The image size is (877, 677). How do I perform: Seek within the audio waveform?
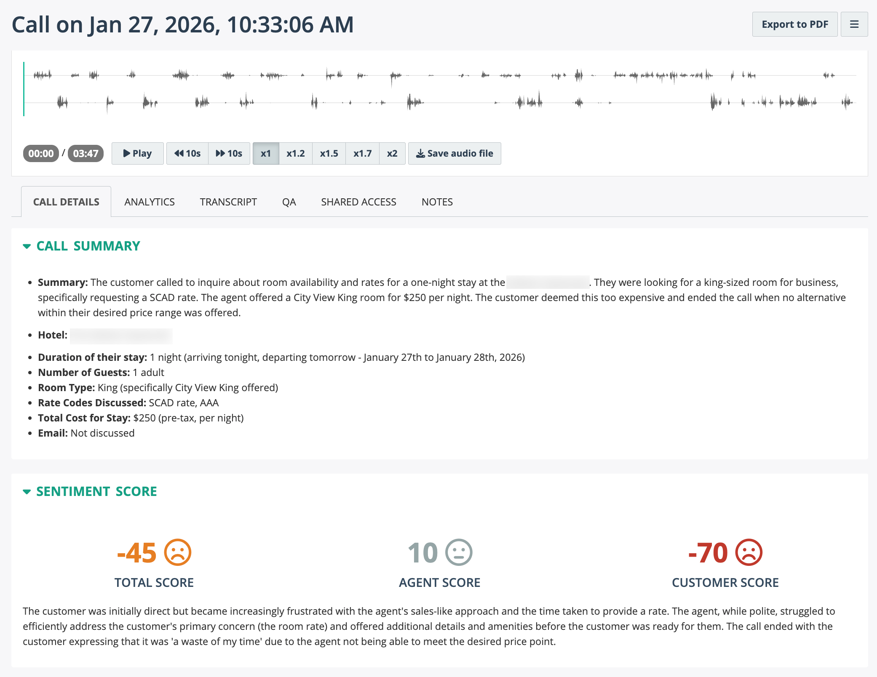(x=438, y=88)
